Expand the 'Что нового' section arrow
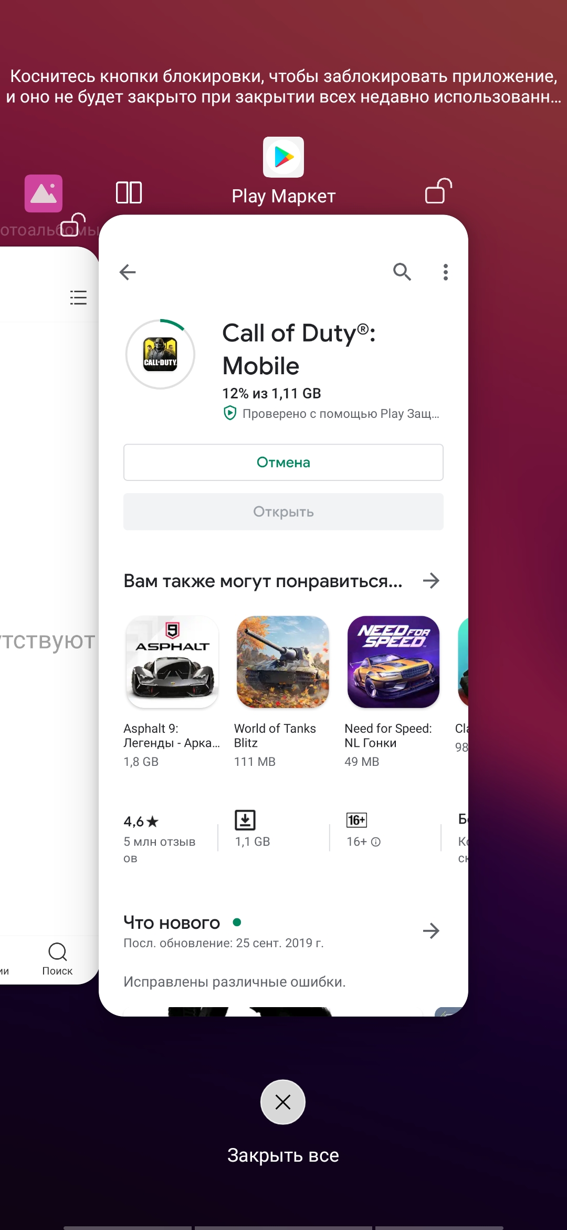Viewport: 567px width, 1230px height. click(x=431, y=931)
